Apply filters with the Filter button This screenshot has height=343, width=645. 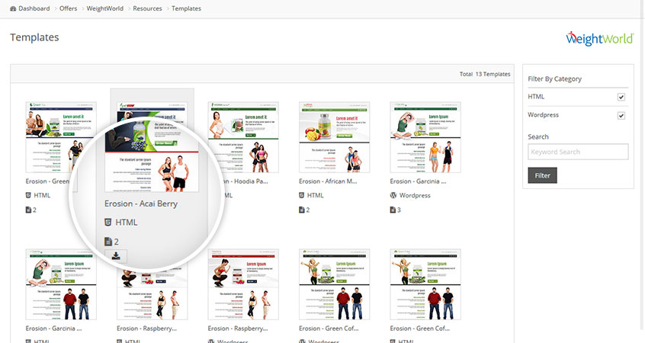click(x=542, y=175)
